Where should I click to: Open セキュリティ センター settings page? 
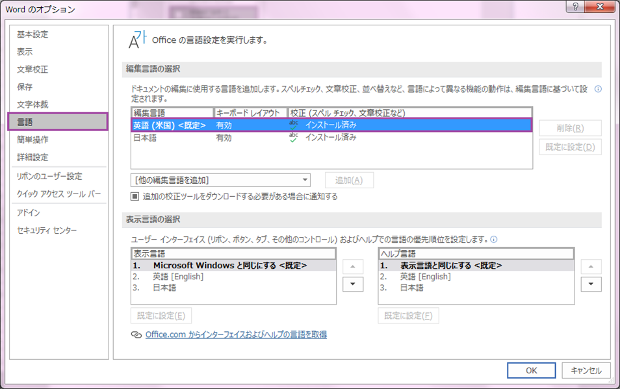coord(47,231)
